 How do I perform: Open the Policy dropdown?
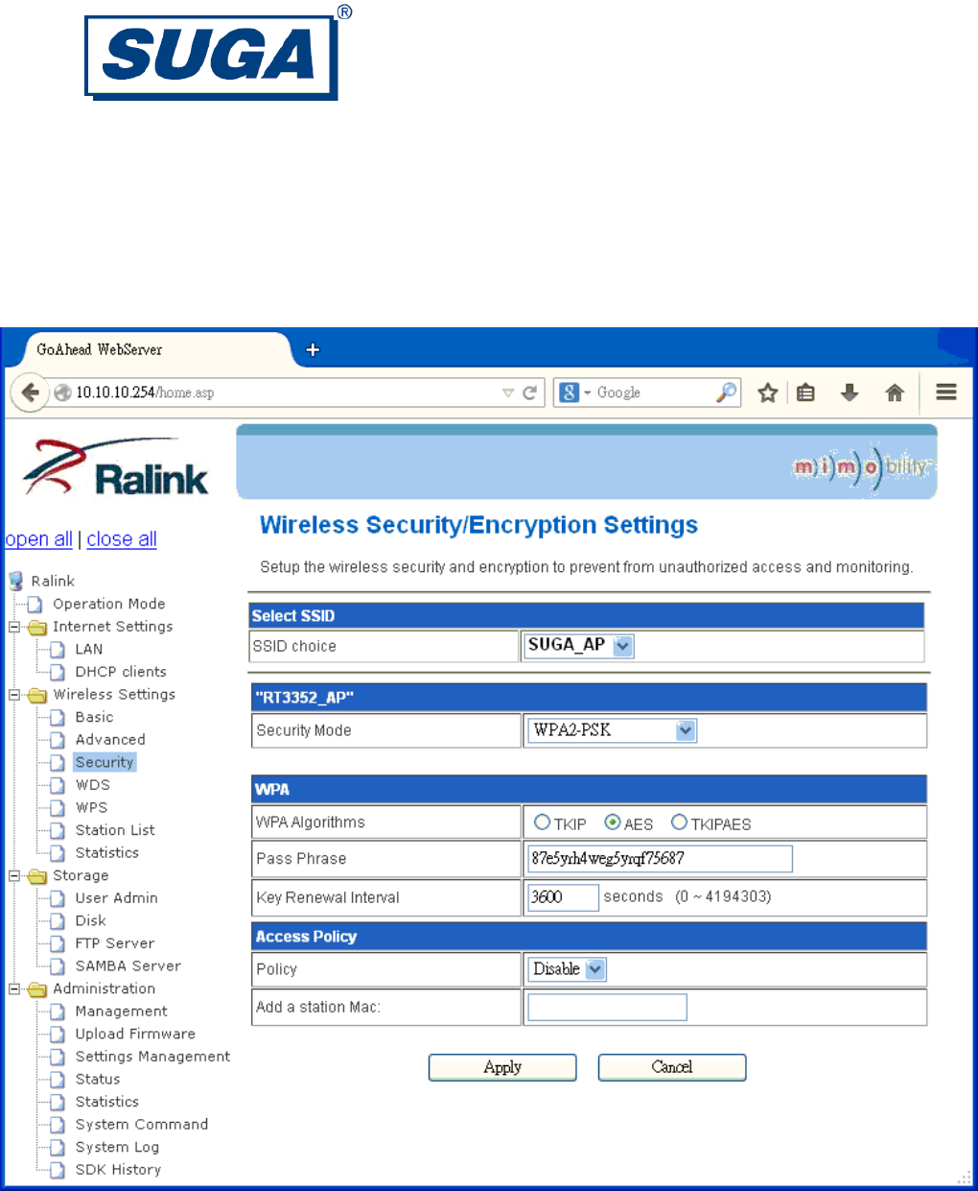pyautogui.click(x=567, y=969)
